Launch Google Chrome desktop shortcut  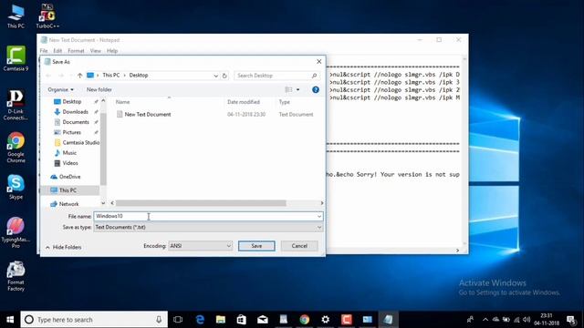pos(16,148)
